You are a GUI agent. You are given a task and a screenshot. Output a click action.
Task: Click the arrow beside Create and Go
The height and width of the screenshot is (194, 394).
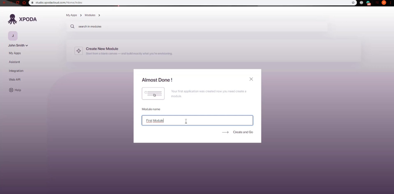225,132
